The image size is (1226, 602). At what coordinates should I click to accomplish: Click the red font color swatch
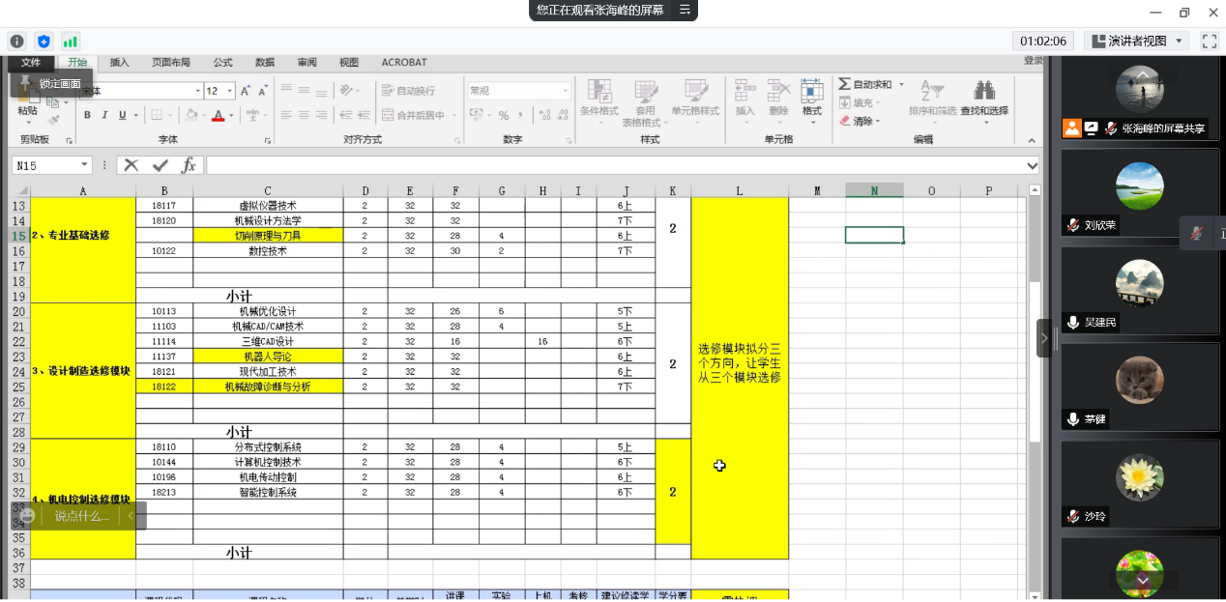(x=218, y=116)
